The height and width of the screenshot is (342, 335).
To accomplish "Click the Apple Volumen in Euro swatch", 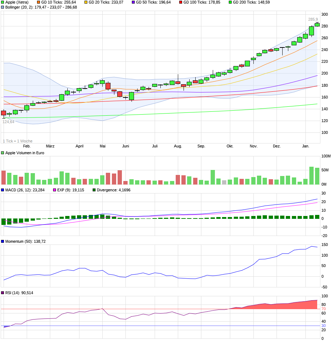I will pyautogui.click(x=2, y=153).
